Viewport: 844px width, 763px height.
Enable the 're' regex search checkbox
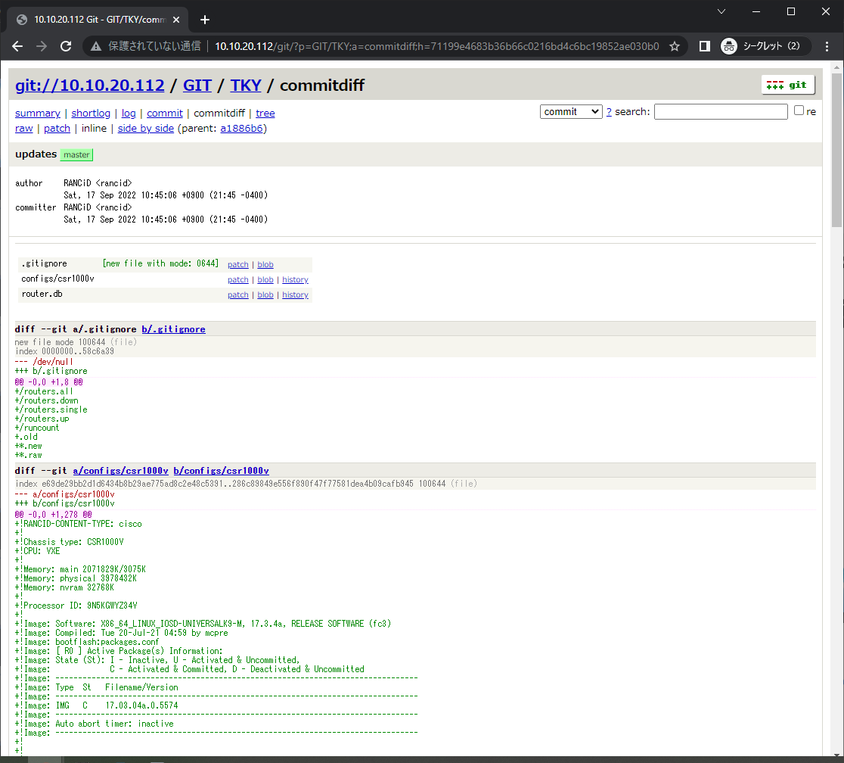pyautogui.click(x=799, y=111)
